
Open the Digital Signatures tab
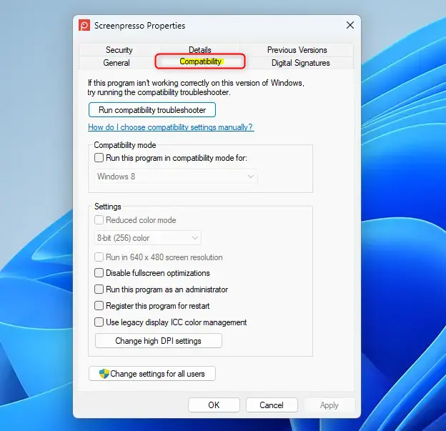click(x=301, y=63)
